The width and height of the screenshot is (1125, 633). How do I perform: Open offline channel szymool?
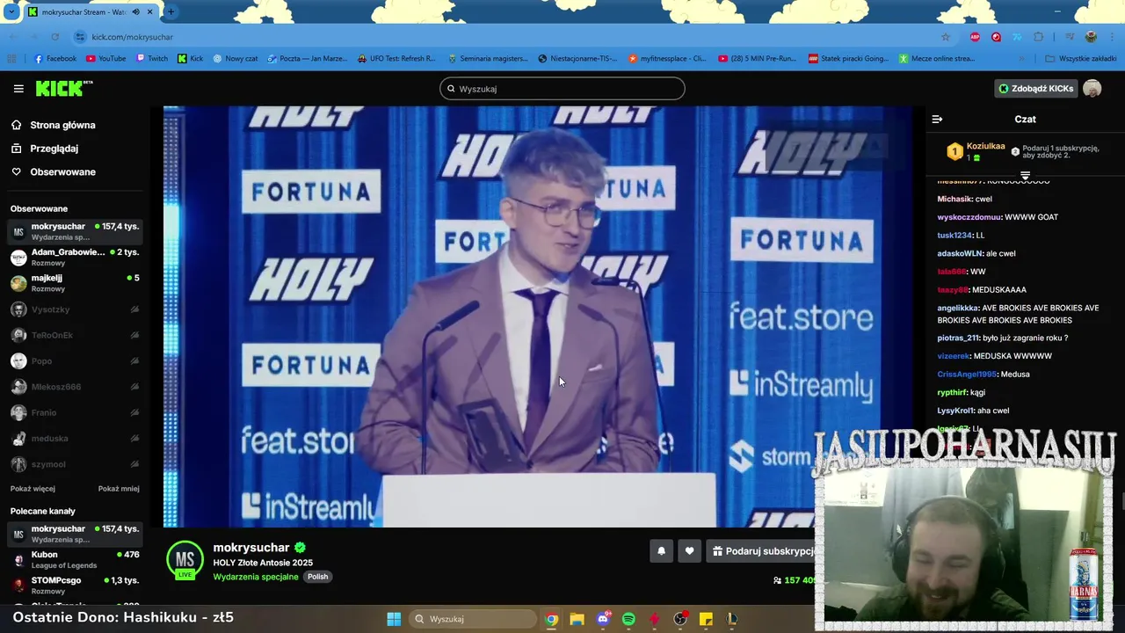tap(75, 464)
